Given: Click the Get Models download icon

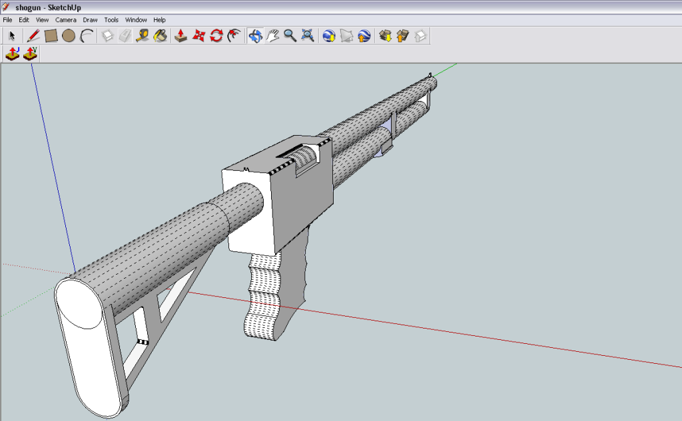Looking at the screenshot, I should pos(386,36).
